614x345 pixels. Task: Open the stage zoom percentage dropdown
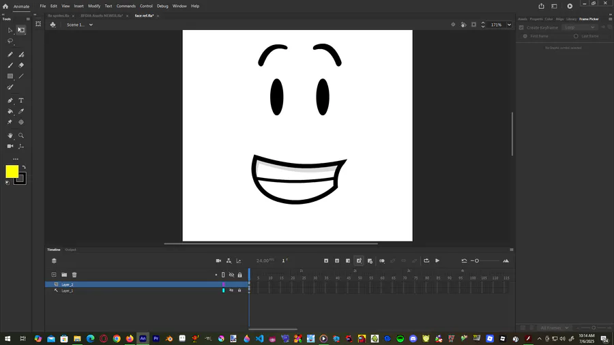pos(509,25)
